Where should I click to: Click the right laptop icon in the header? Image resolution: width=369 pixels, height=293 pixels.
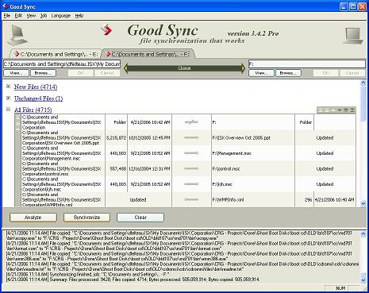coord(353,36)
